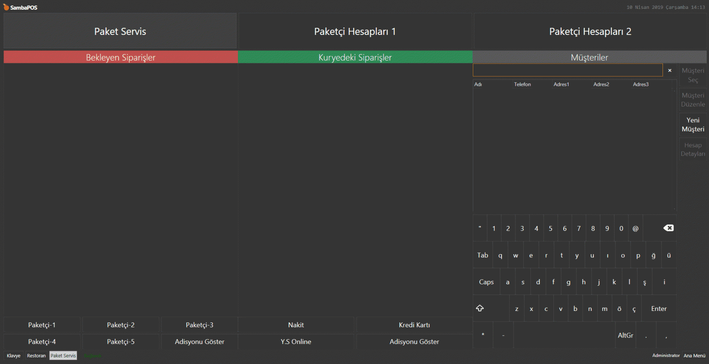Click the customer search input field
The image size is (709, 364).
tap(567, 70)
